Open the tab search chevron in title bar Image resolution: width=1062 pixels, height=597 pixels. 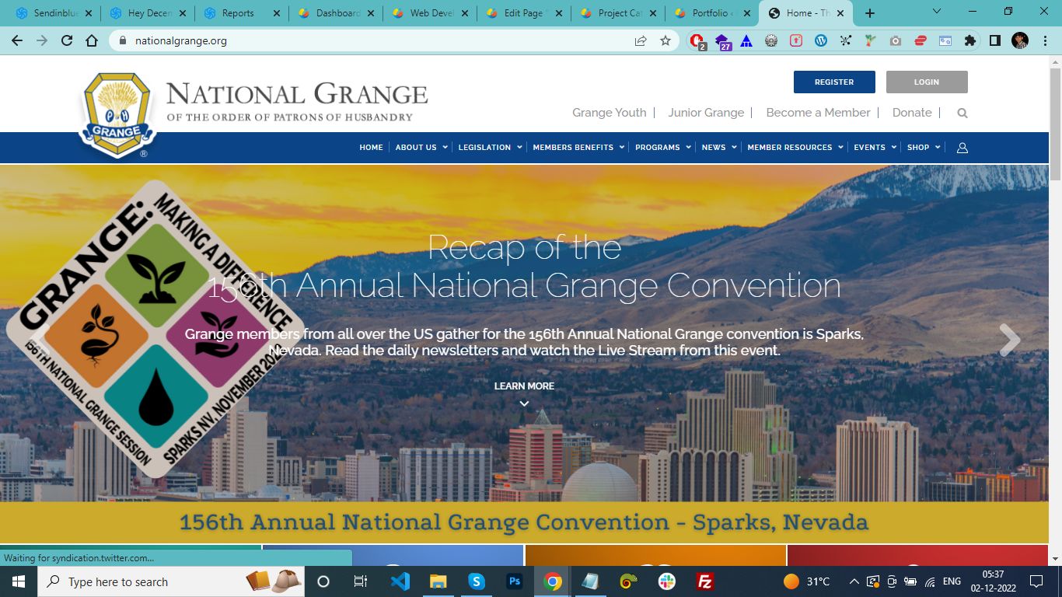[937, 12]
